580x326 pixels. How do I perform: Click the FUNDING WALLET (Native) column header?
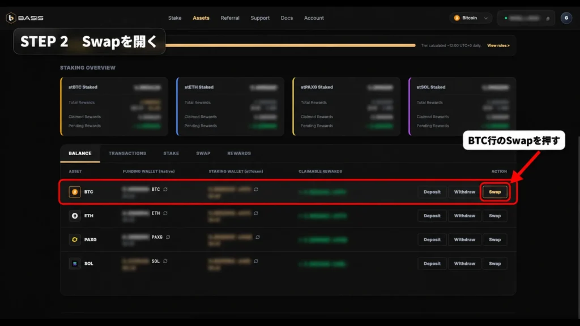coord(149,171)
